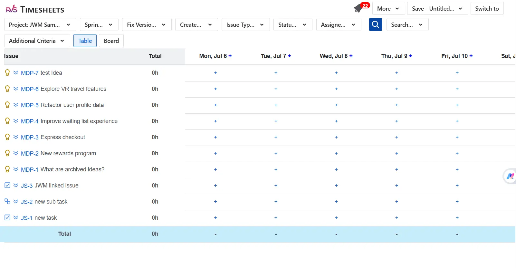
Task: Open the Status filter dropdown
Action: tap(293, 24)
